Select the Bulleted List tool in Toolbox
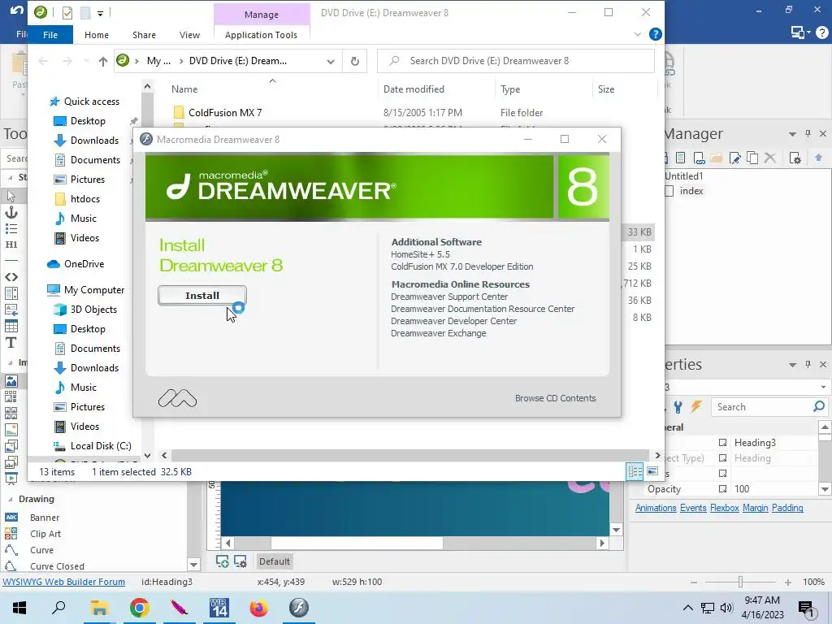Screen dimensions: 832x624 point(11,228)
